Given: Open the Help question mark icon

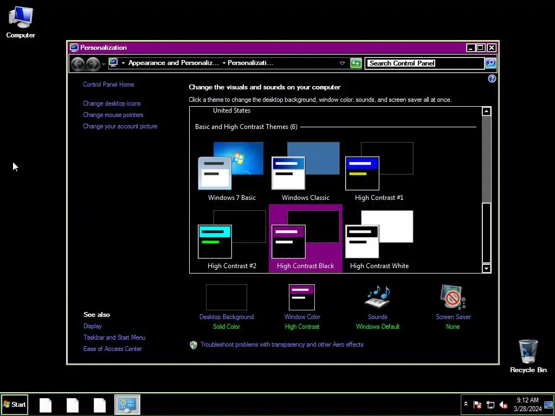Looking at the screenshot, I should click(492, 79).
